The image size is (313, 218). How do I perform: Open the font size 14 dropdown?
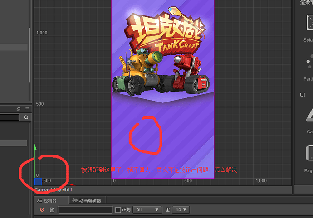[x=181, y=210]
